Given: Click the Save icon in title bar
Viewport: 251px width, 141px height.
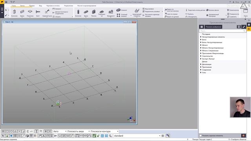Looking at the screenshot, I should pos(6,2).
